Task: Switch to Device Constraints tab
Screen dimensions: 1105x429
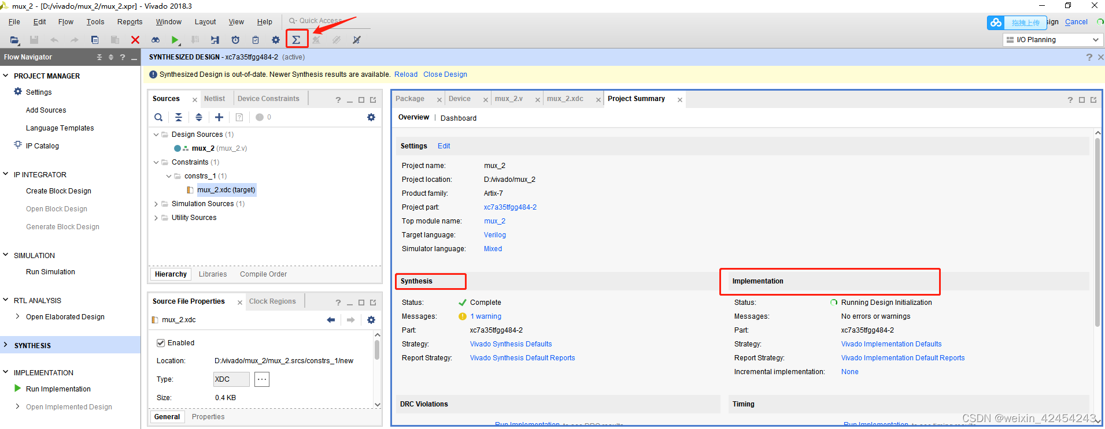Action: pyautogui.click(x=268, y=99)
